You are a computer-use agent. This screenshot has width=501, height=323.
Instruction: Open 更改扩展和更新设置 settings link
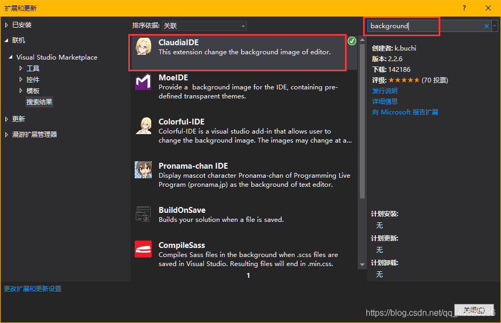click(x=32, y=289)
